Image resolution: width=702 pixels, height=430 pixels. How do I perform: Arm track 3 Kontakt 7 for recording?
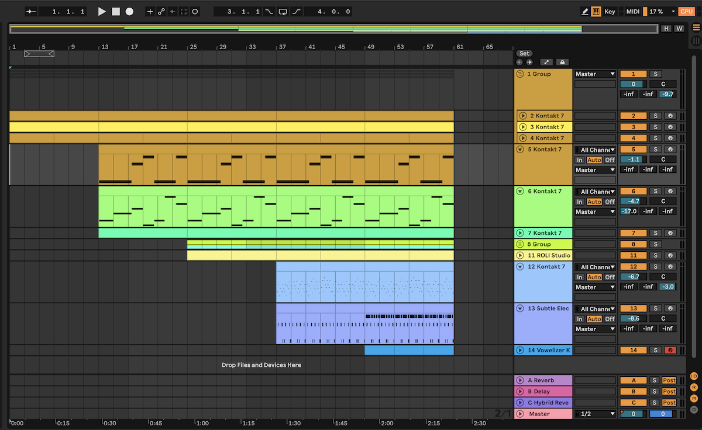click(670, 127)
